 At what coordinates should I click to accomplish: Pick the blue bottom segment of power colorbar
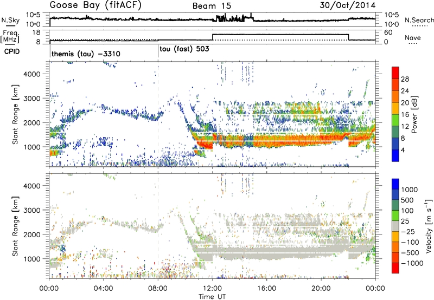(395, 155)
